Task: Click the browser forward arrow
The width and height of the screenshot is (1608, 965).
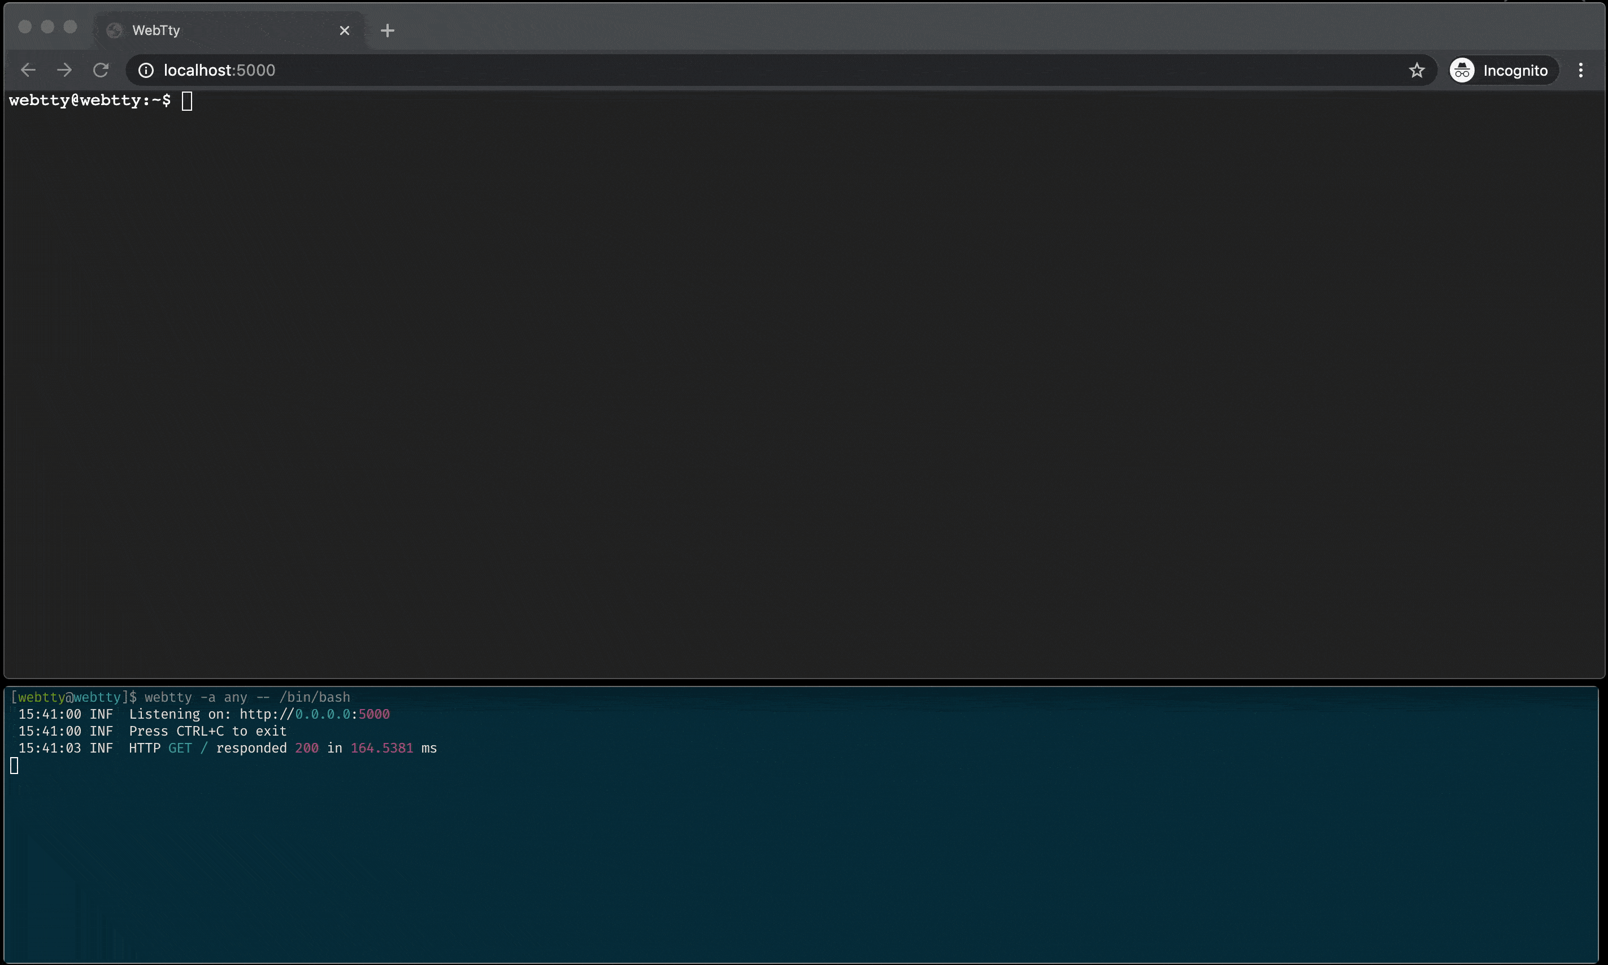Action: click(64, 70)
